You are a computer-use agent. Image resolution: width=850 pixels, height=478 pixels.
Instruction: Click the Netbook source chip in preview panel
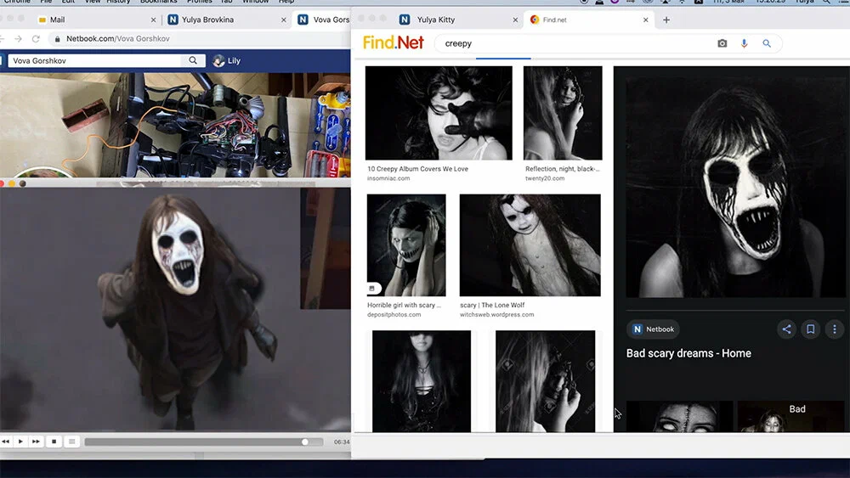653,329
